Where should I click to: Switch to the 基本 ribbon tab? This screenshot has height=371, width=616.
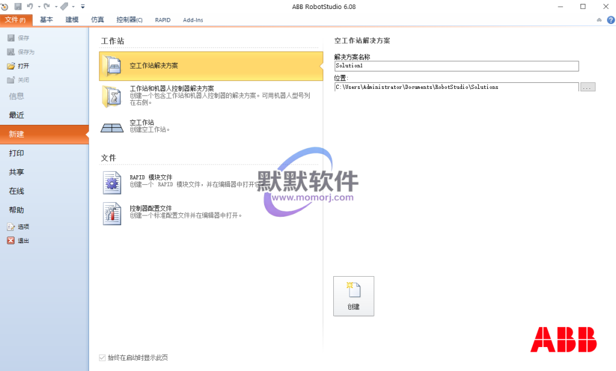(46, 20)
